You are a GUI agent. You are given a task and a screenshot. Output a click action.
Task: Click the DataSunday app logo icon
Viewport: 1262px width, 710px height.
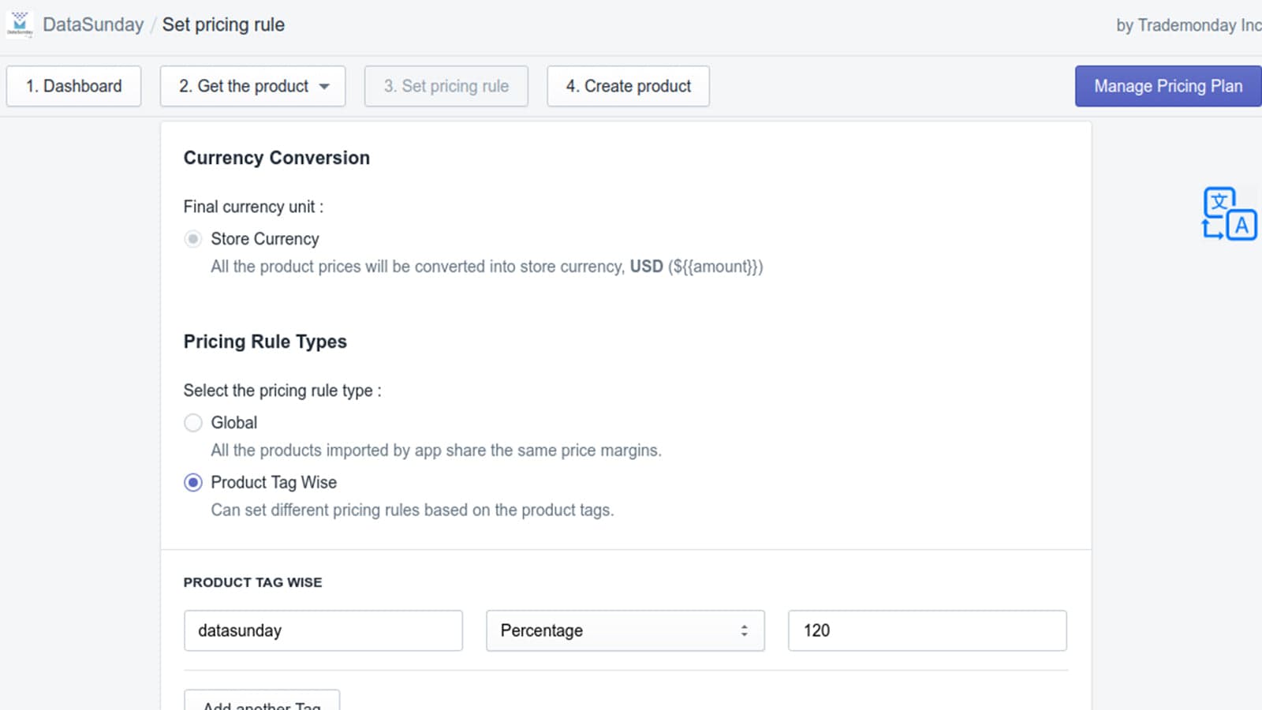(20, 23)
